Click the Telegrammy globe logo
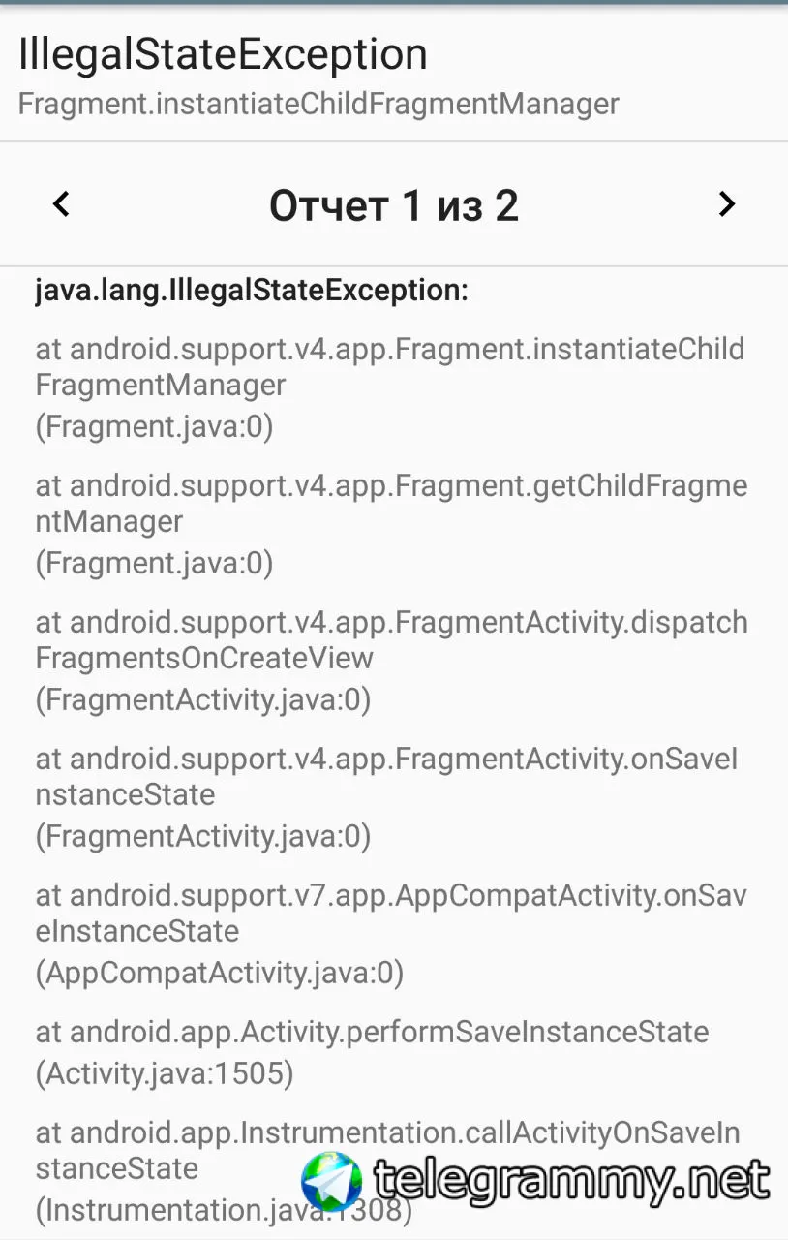The image size is (788, 1240). 331,1182
